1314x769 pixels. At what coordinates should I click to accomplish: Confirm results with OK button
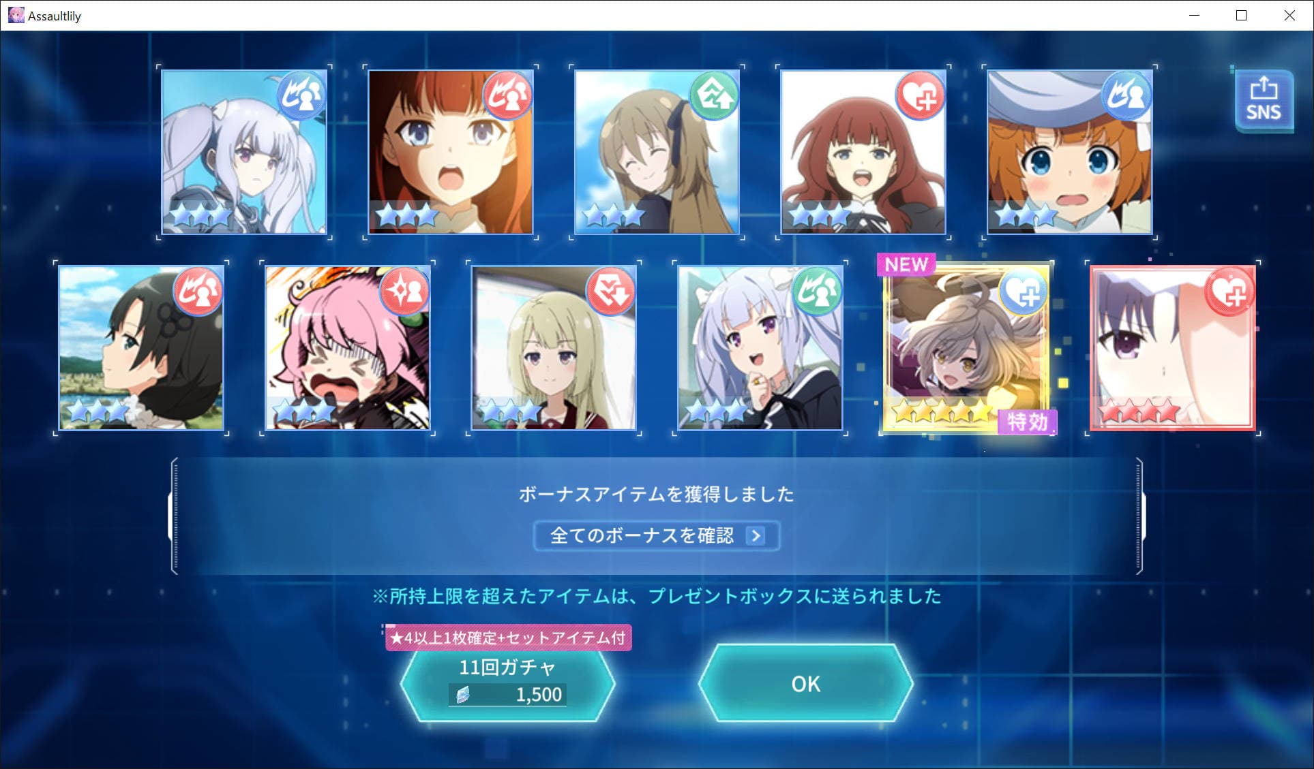[x=805, y=683]
